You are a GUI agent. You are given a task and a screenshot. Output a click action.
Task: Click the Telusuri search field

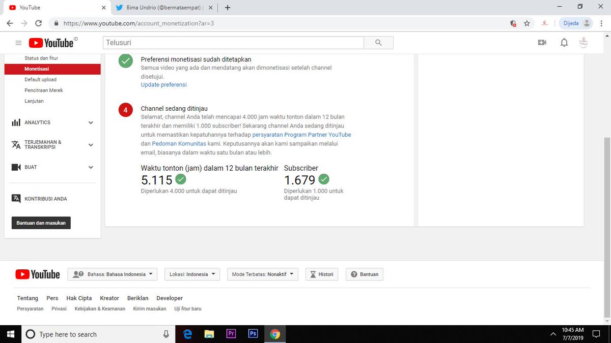233,43
